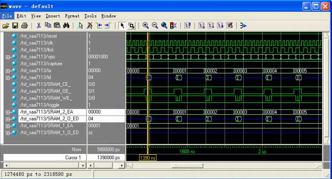The image size is (332, 179).
Task: Click the Find Previous Transition arrow icon
Action: point(99,26)
